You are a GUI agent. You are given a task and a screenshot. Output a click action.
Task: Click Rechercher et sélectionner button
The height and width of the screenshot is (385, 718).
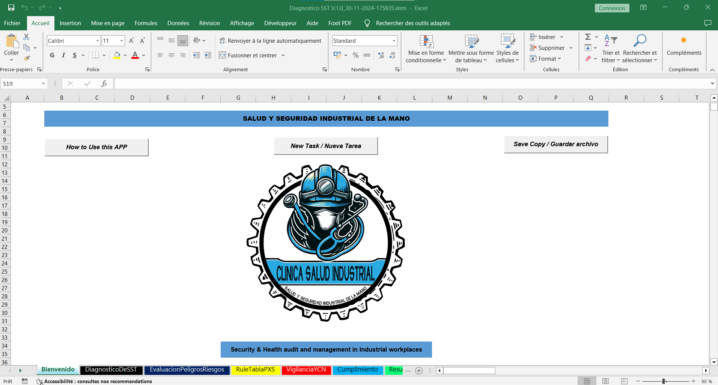coord(640,49)
